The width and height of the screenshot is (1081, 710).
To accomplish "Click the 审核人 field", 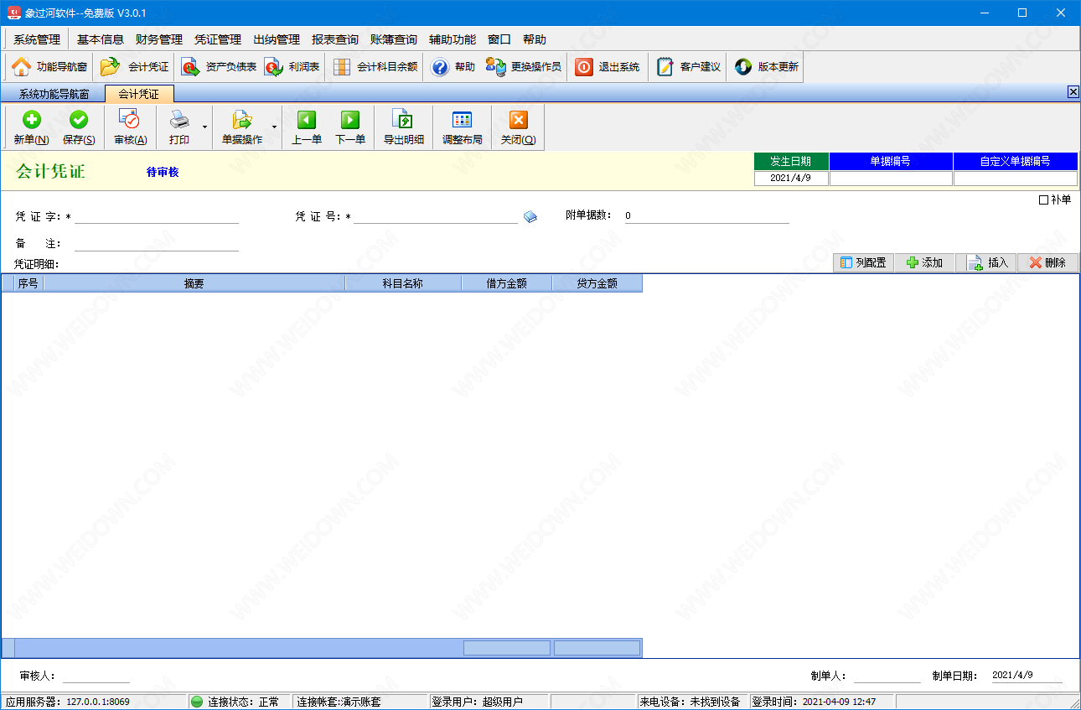I will [x=96, y=676].
